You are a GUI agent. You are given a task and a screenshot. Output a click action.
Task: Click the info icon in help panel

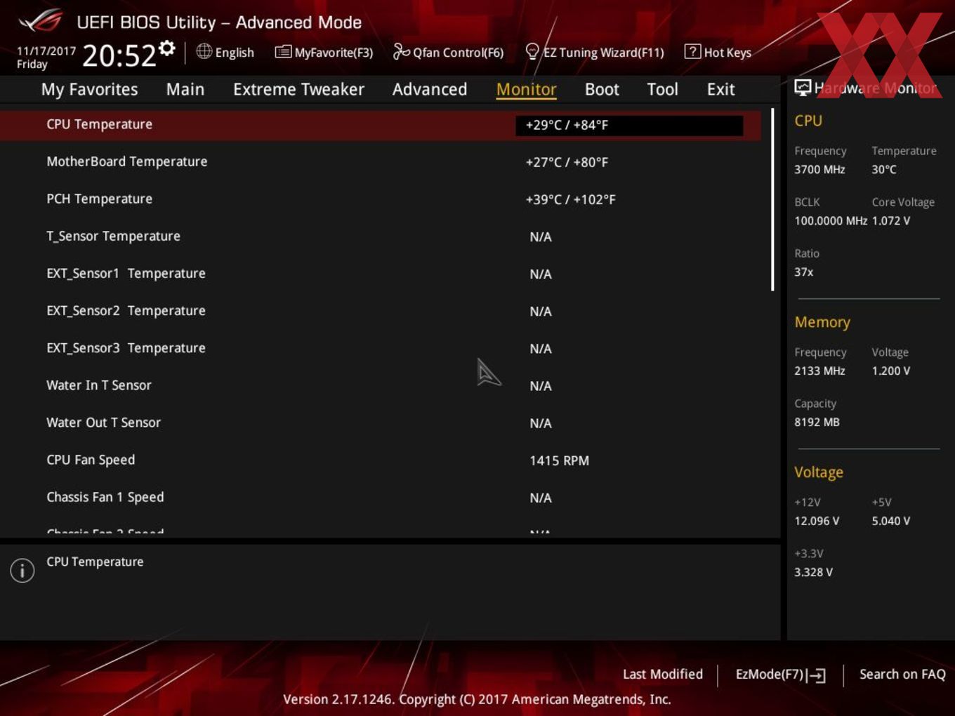22,570
